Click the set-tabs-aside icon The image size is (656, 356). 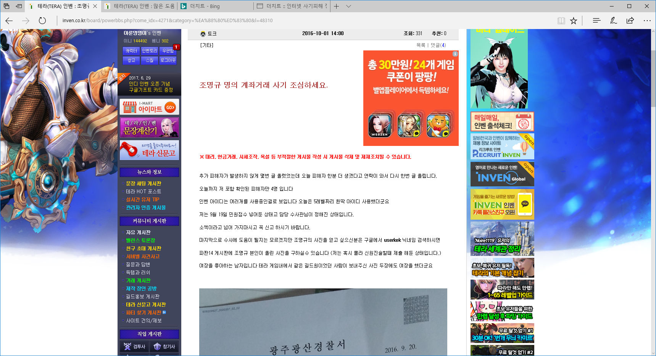(19, 6)
